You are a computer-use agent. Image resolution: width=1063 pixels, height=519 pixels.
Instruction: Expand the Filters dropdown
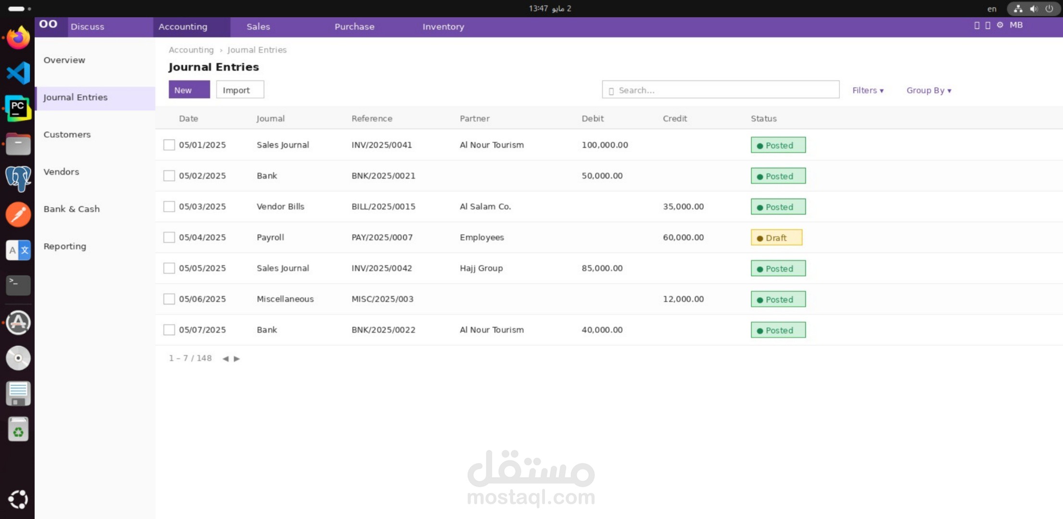pyautogui.click(x=868, y=90)
